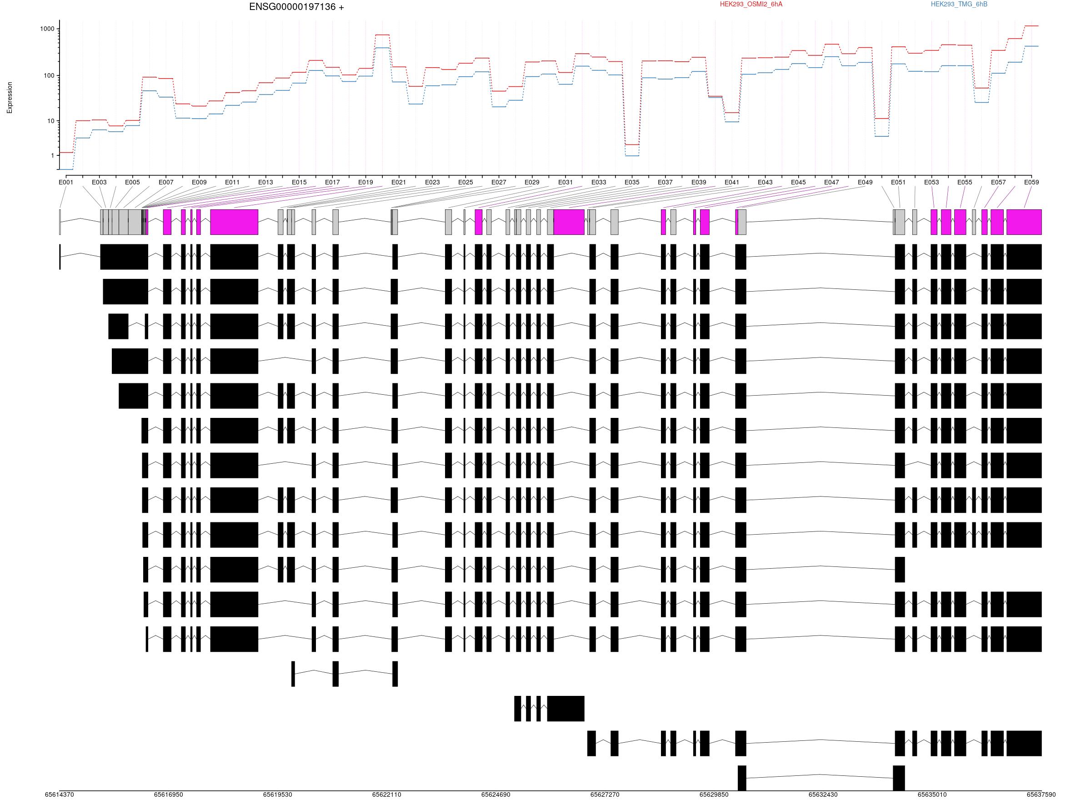Select exon label E033
Screen dimensions: 1091x804
coord(599,183)
